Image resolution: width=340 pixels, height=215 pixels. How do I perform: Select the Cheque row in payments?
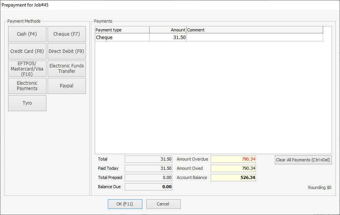122,38
